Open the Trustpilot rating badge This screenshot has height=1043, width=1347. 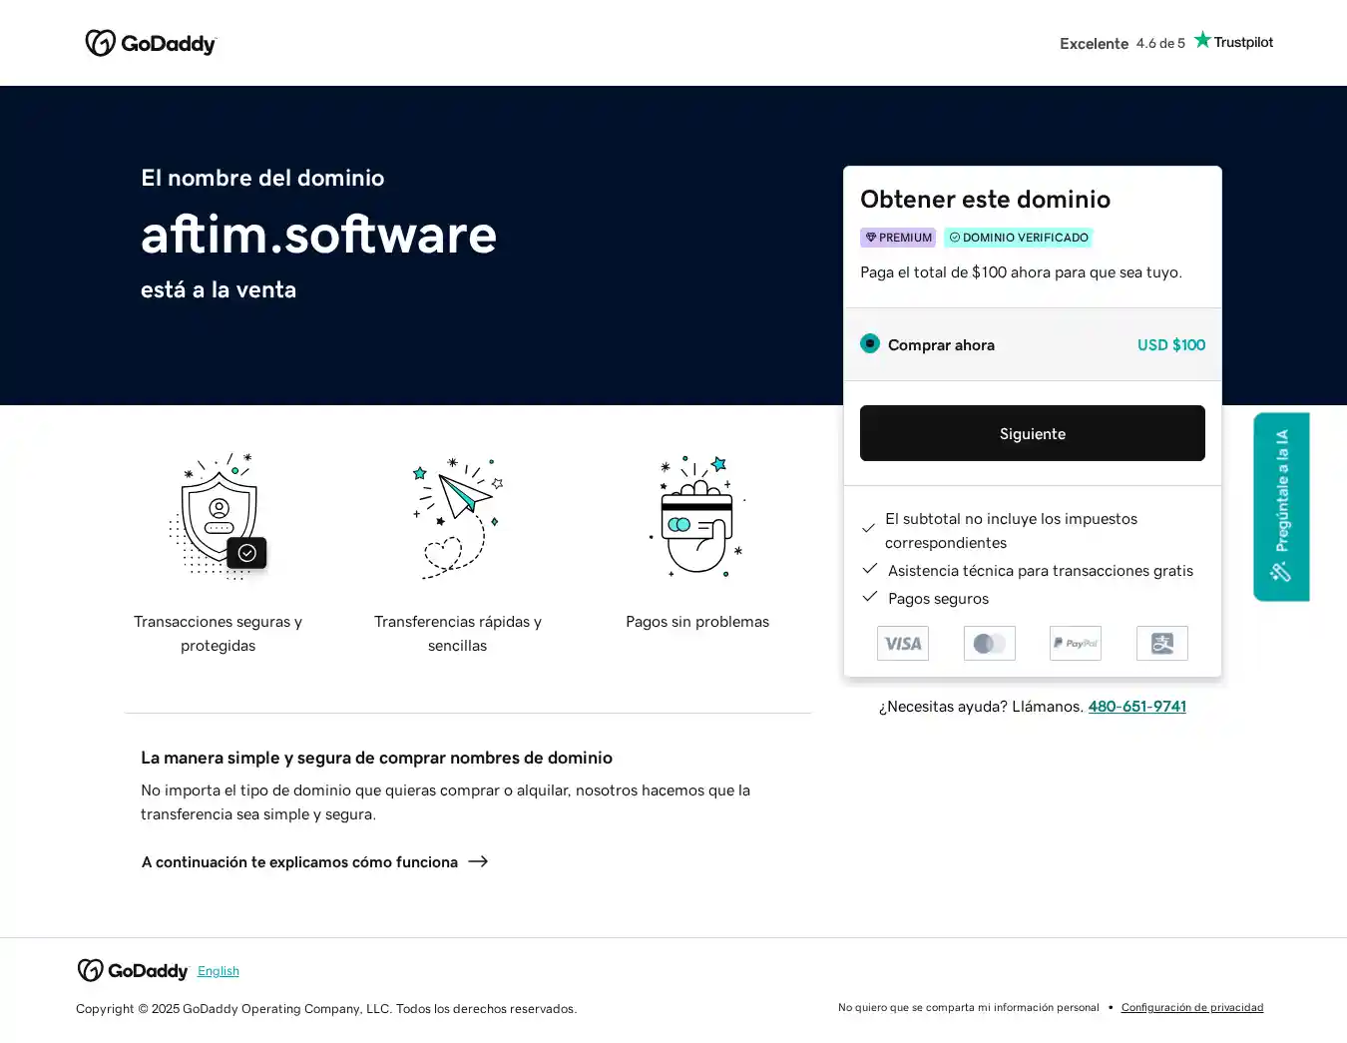tap(1165, 42)
